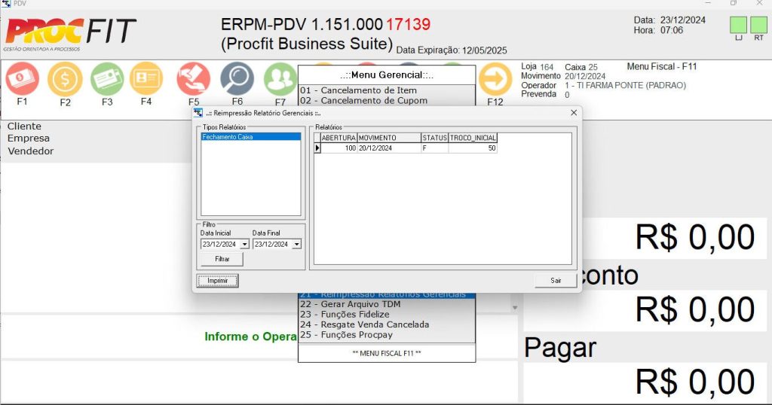Viewport: 772px width, 405px height.
Task: Click the TROCO_INICIAL column header
Action: pos(473,138)
